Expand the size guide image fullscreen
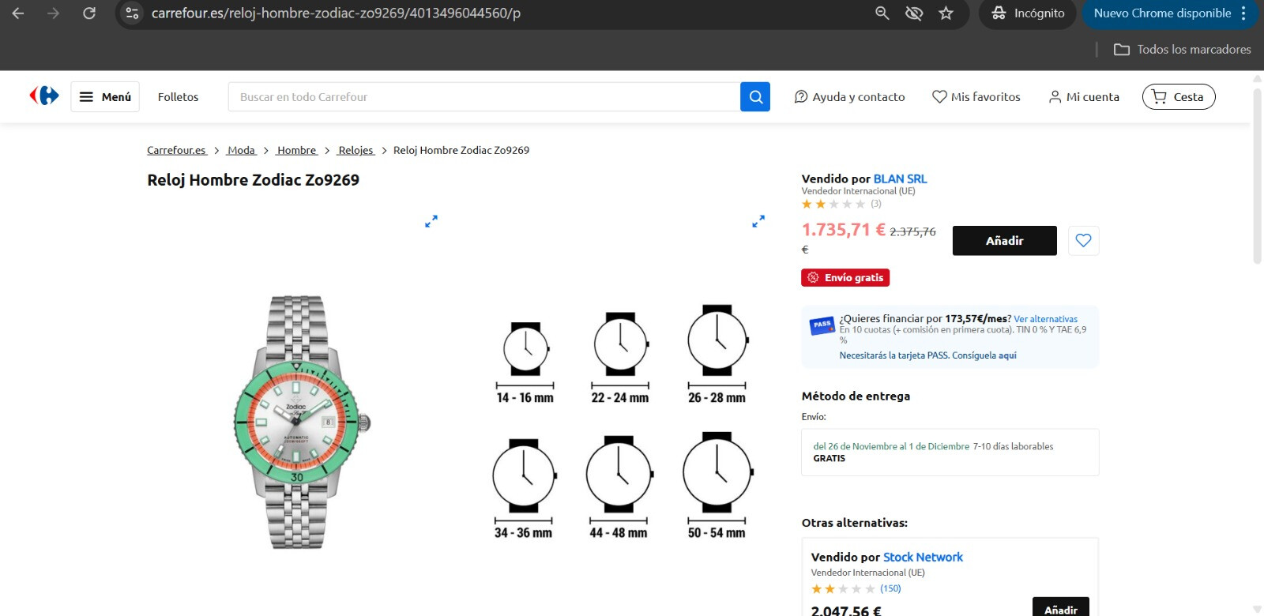 point(758,222)
